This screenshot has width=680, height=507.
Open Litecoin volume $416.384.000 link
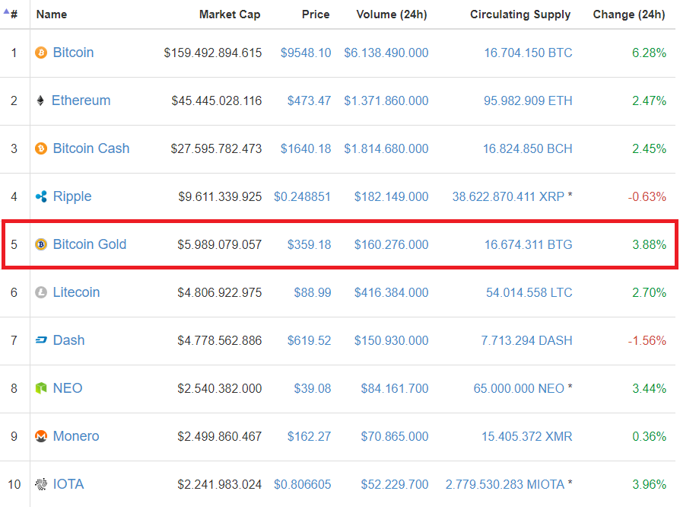tap(391, 292)
